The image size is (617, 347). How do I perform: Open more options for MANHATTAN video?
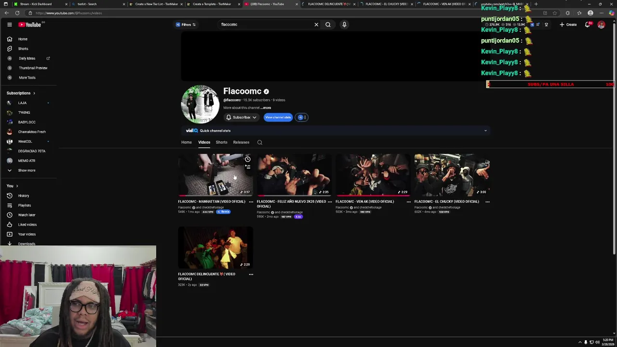pos(251,202)
